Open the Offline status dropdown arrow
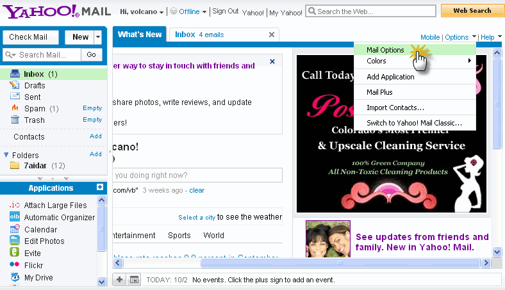The image size is (505, 290). pos(204,12)
